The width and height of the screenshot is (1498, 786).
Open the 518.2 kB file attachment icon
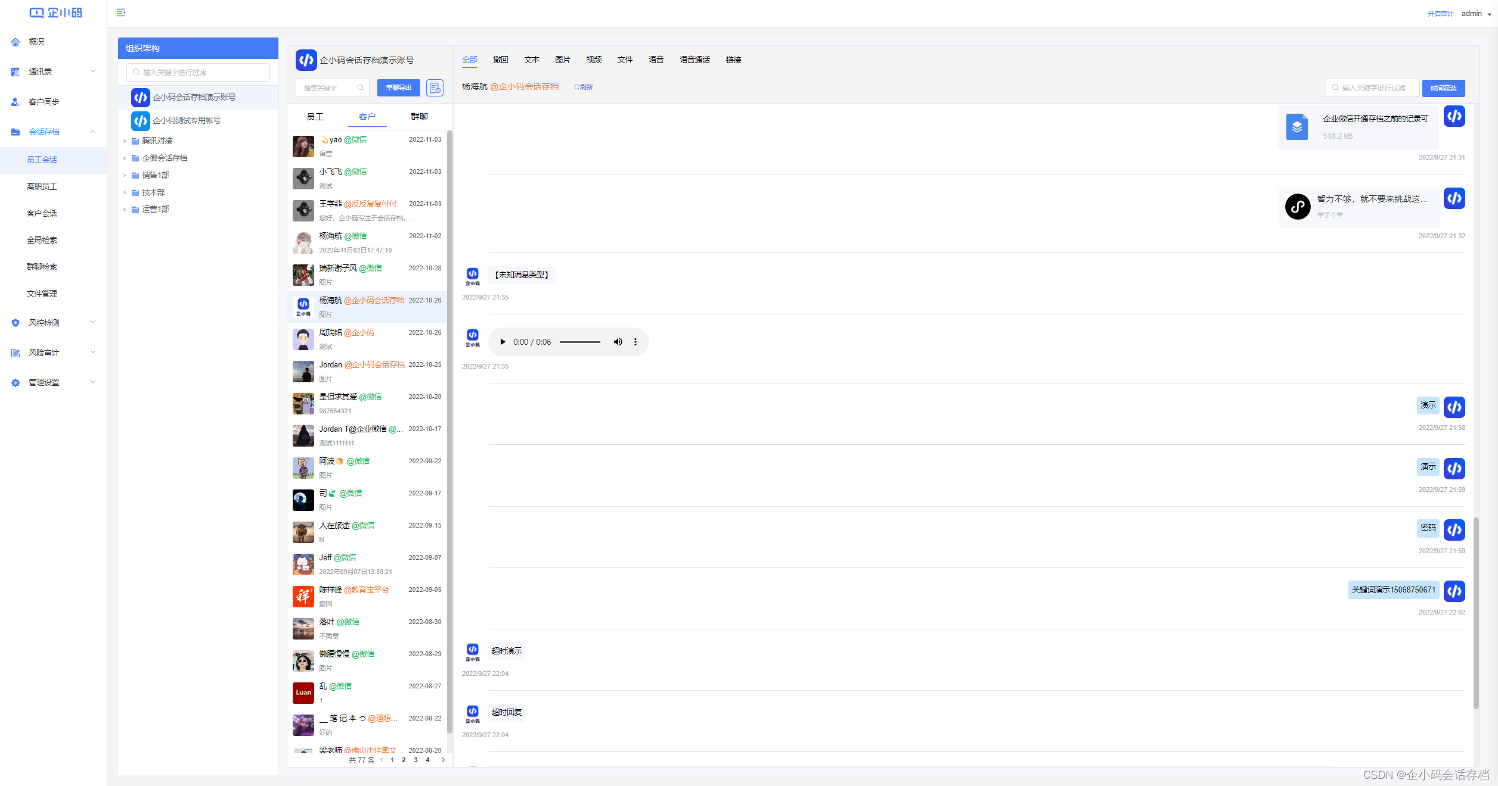point(1297,127)
